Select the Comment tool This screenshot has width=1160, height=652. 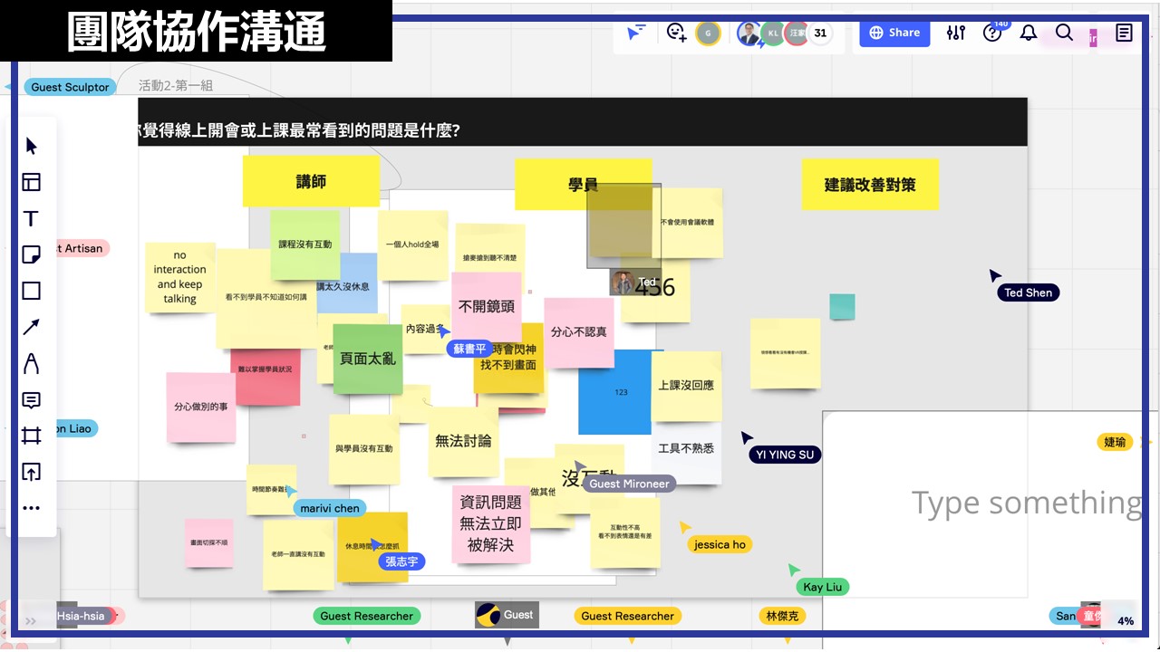click(32, 400)
